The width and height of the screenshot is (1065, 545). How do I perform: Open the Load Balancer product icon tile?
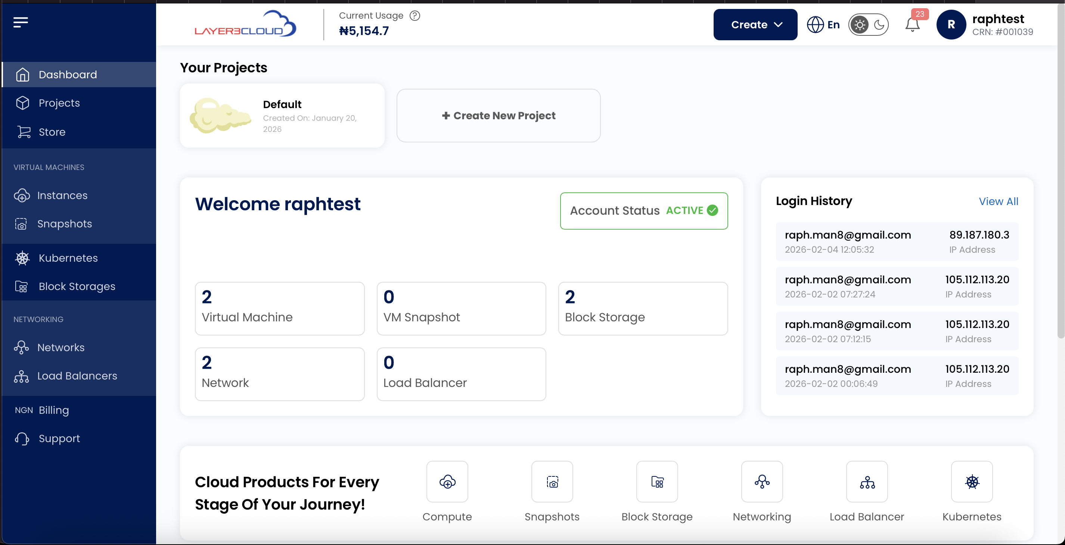[867, 482]
